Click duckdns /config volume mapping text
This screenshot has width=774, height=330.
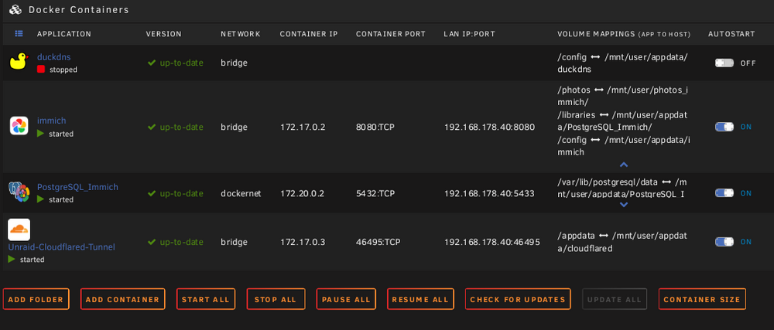click(x=622, y=63)
